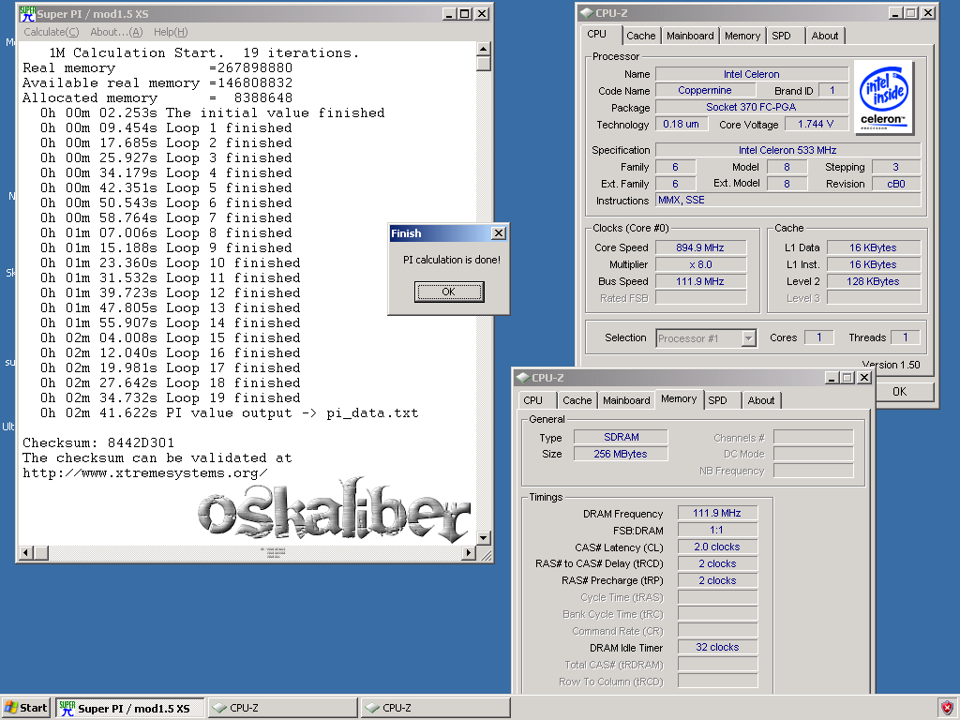Click the Super PI scroll down arrow
Screen dimensions: 960x720
point(483,537)
